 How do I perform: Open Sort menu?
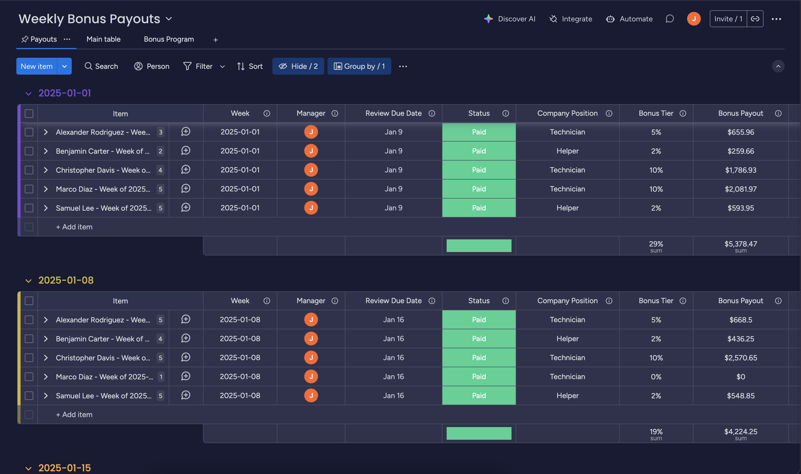pos(250,66)
